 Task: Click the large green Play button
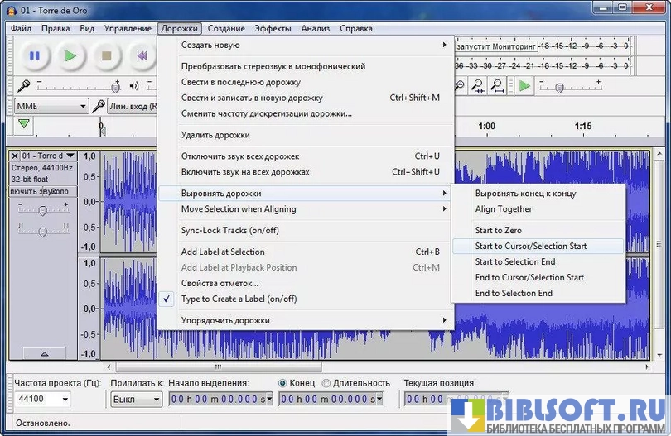pos(70,56)
